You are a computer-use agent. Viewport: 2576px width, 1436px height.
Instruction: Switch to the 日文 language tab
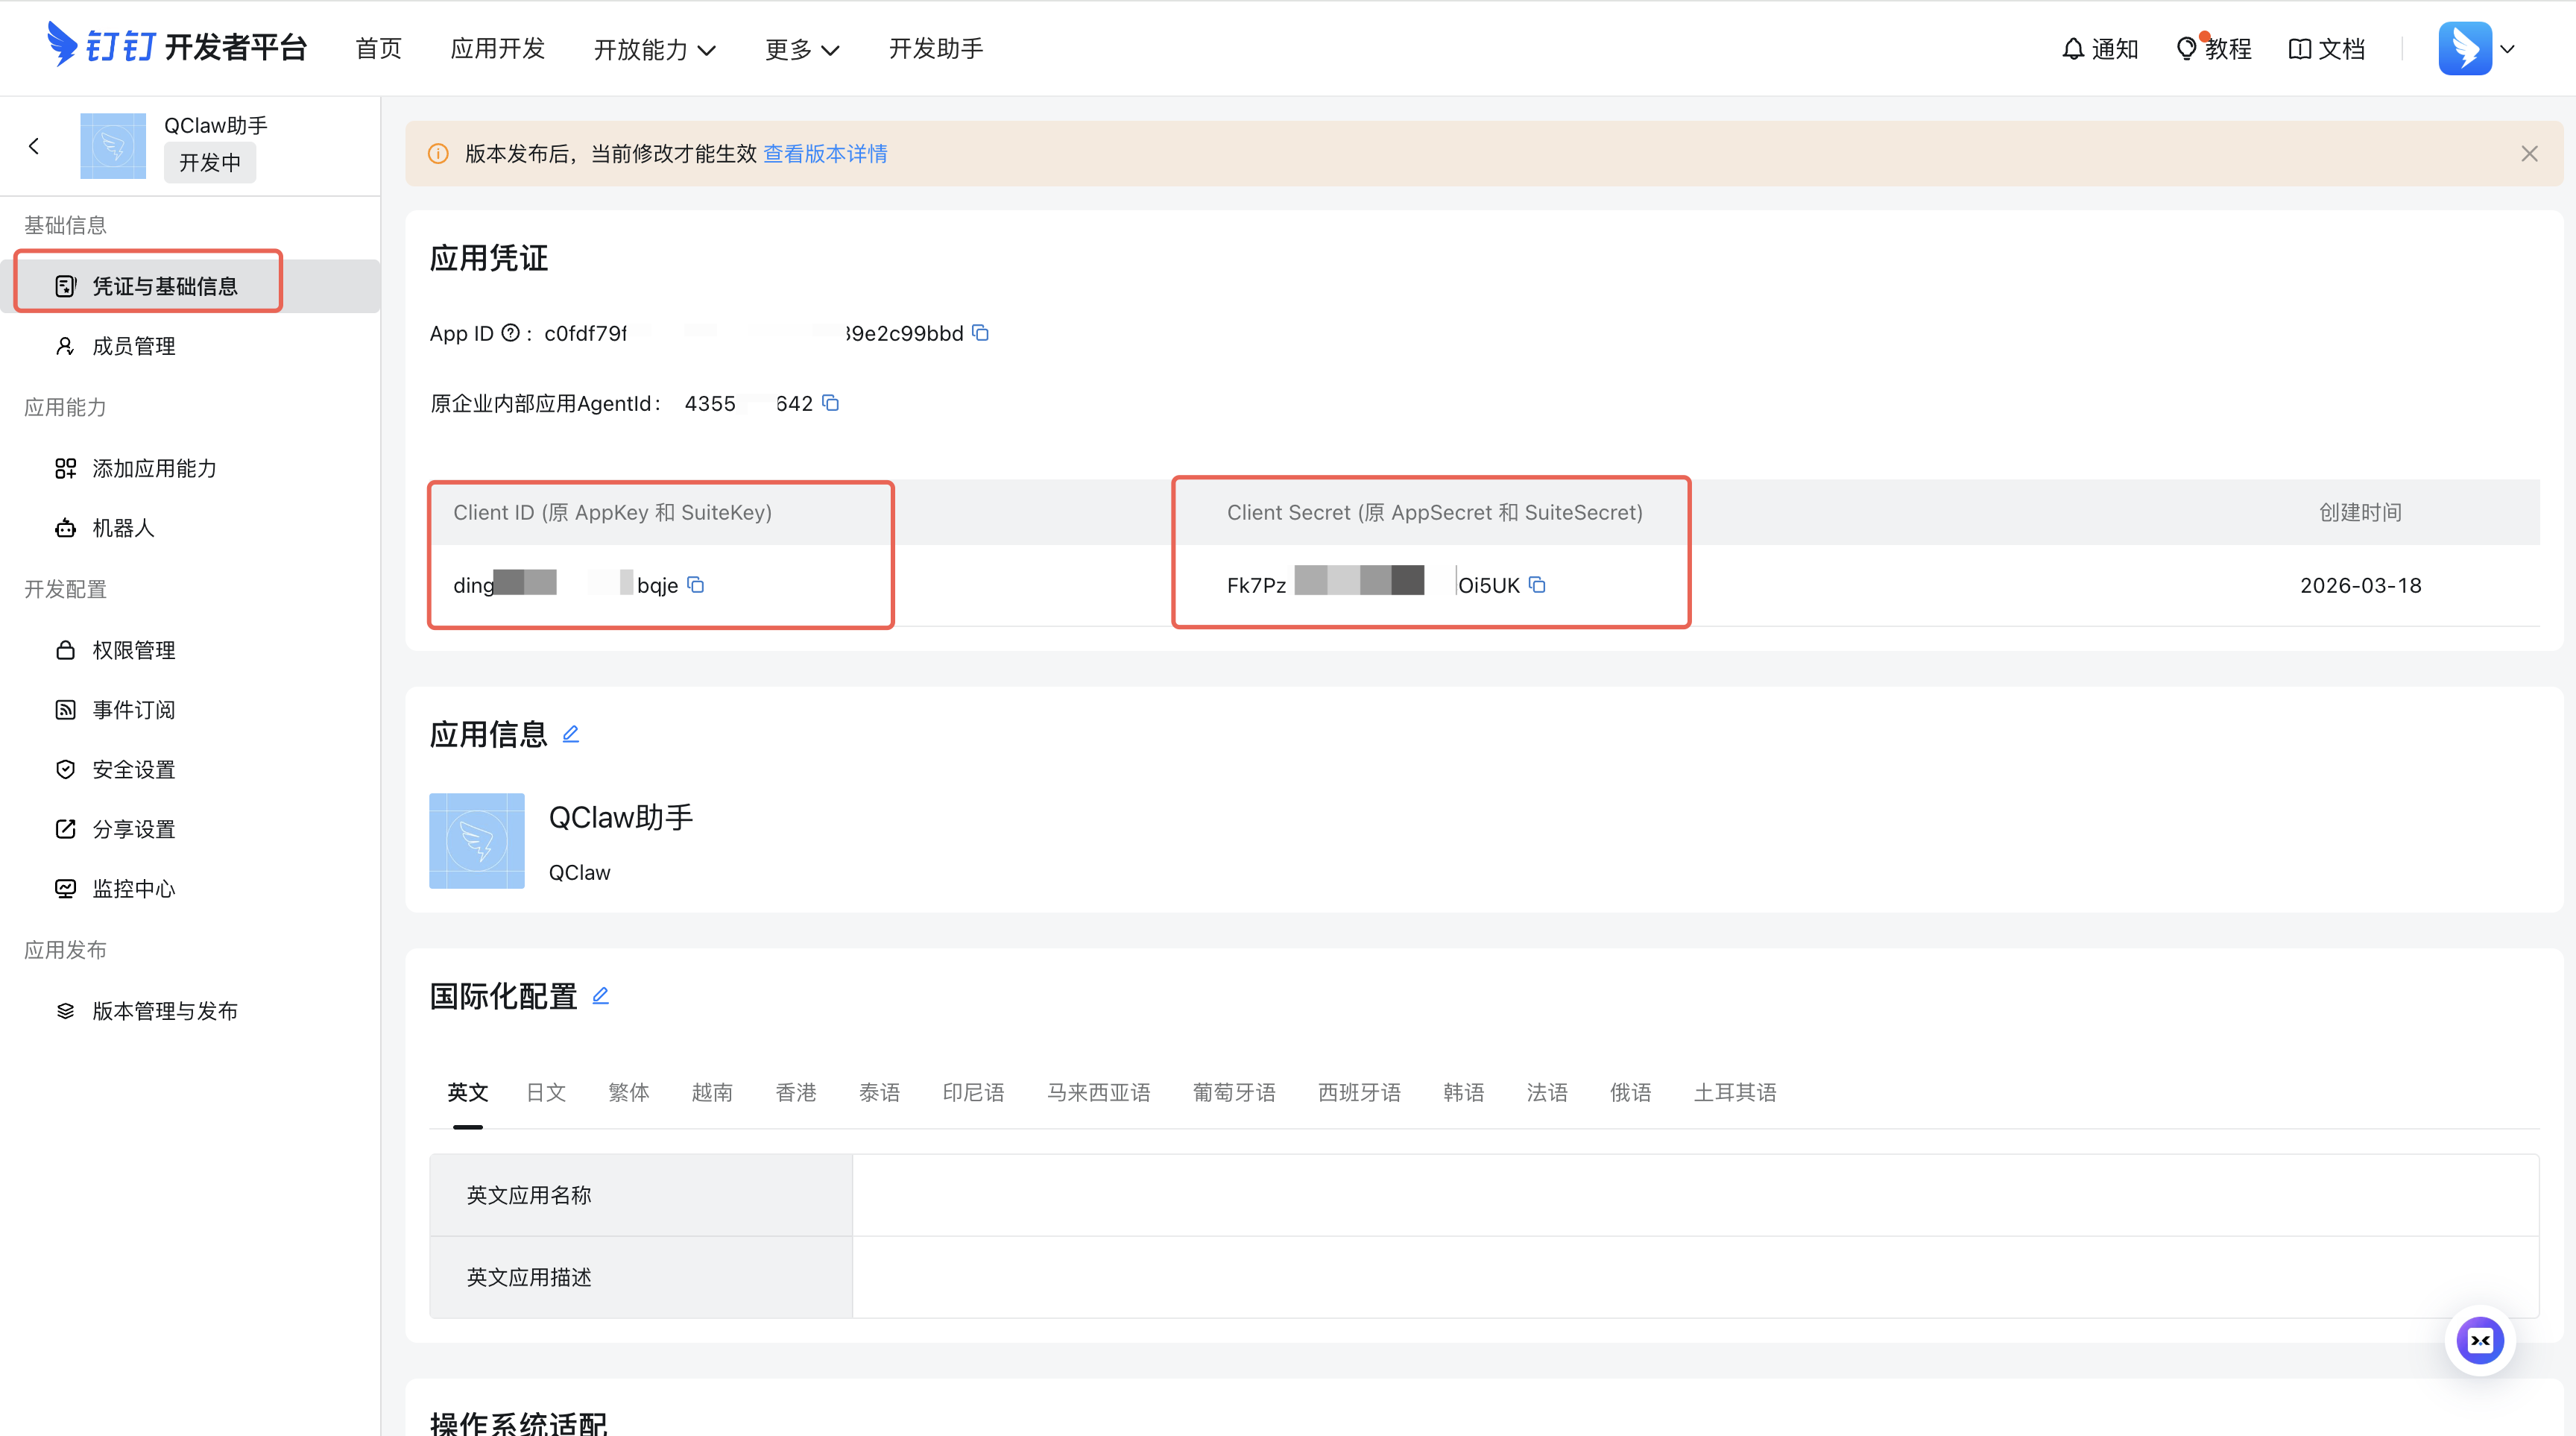pyautogui.click(x=546, y=1092)
